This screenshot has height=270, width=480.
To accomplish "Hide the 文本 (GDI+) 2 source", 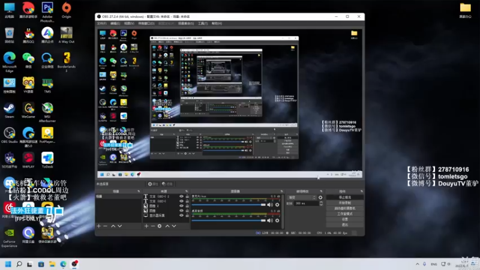I will [181, 197].
